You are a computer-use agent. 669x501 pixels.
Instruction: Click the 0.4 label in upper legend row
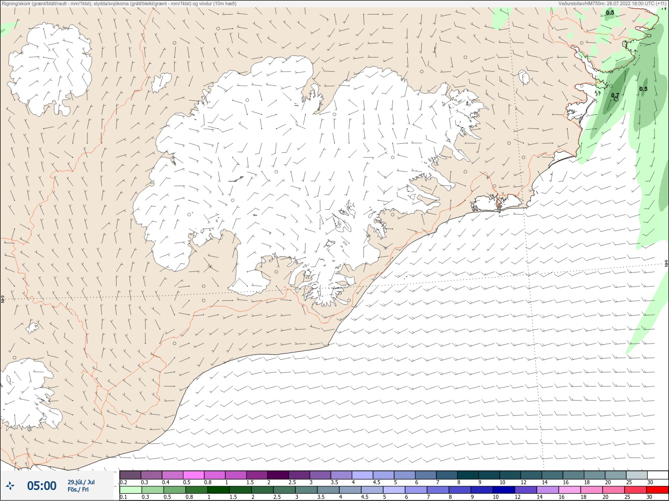[166, 482]
